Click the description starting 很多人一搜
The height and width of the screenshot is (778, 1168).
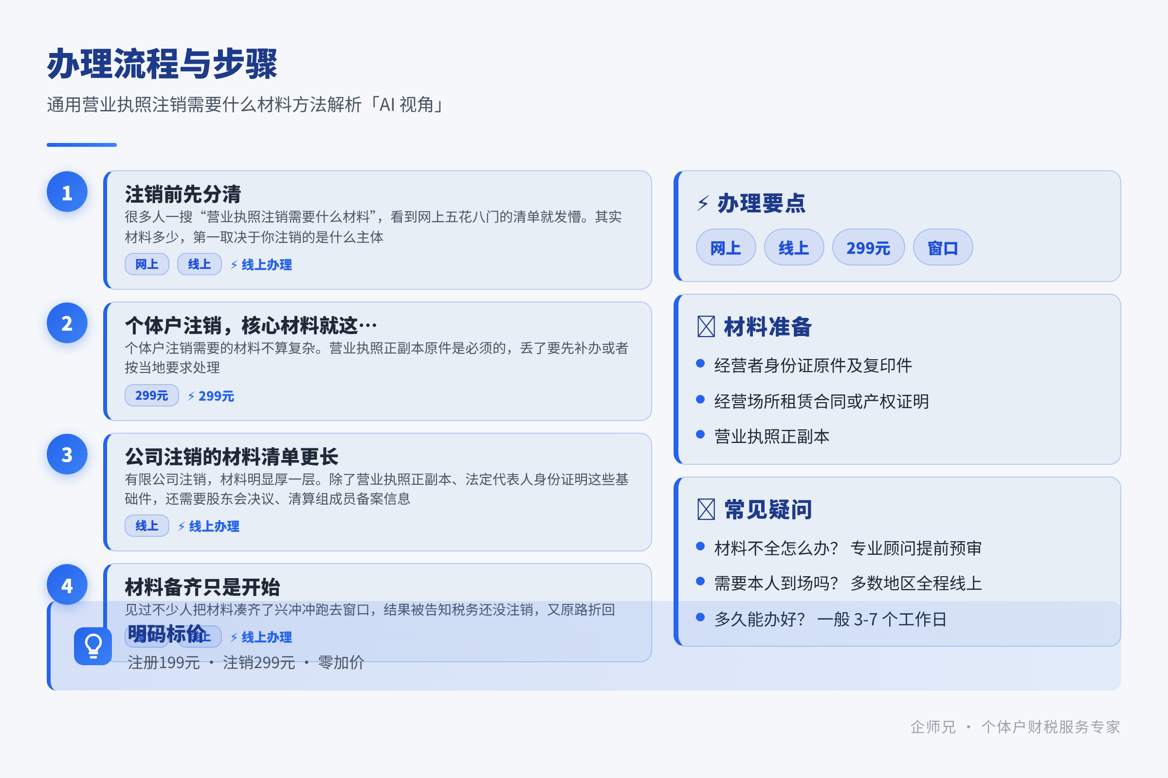(x=373, y=227)
